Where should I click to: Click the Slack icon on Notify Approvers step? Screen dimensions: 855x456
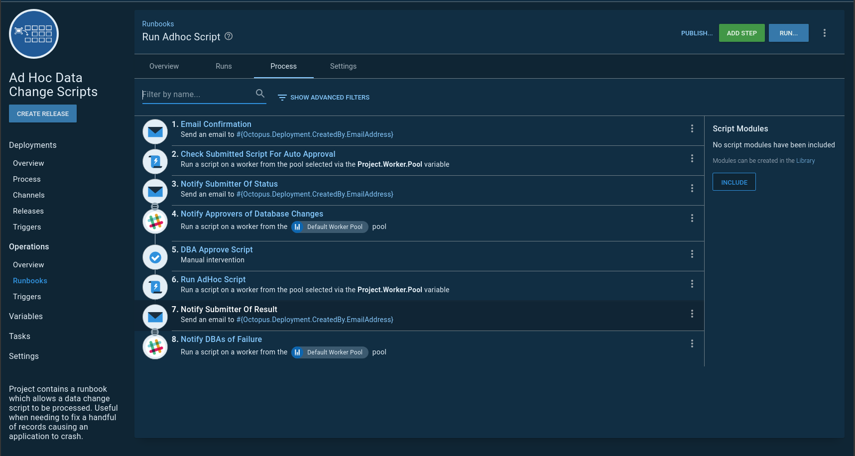tap(155, 221)
